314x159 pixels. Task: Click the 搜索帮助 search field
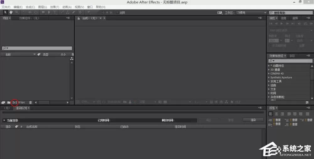(x=290, y=13)
